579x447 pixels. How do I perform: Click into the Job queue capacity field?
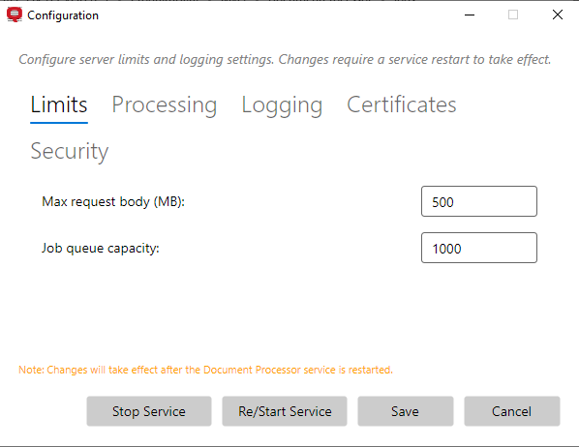(x=479, y=248)
